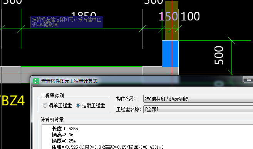Select the 清单工程量 radio button

point(57,105)
